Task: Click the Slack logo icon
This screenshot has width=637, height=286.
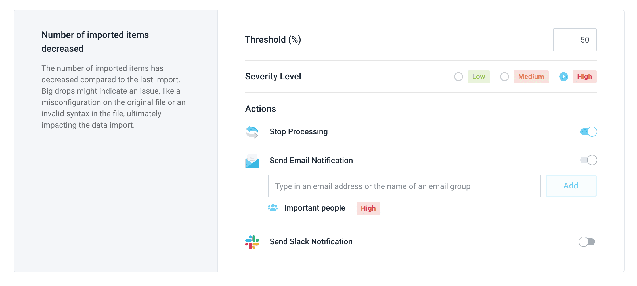Action: tap(252, 242)
